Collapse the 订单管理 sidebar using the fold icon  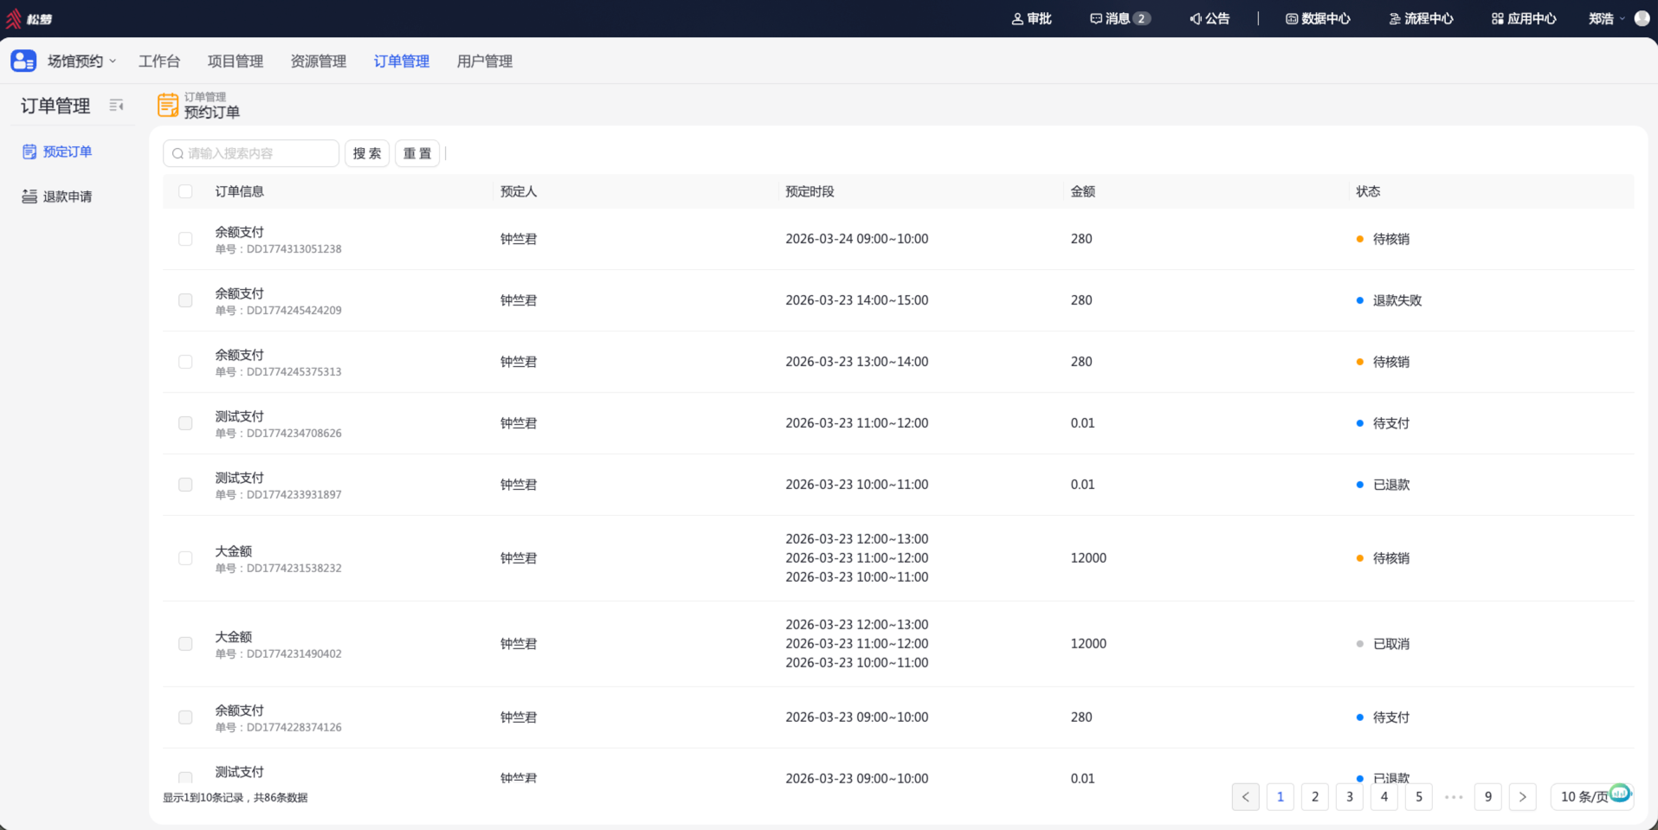click(x=116, y=106)
